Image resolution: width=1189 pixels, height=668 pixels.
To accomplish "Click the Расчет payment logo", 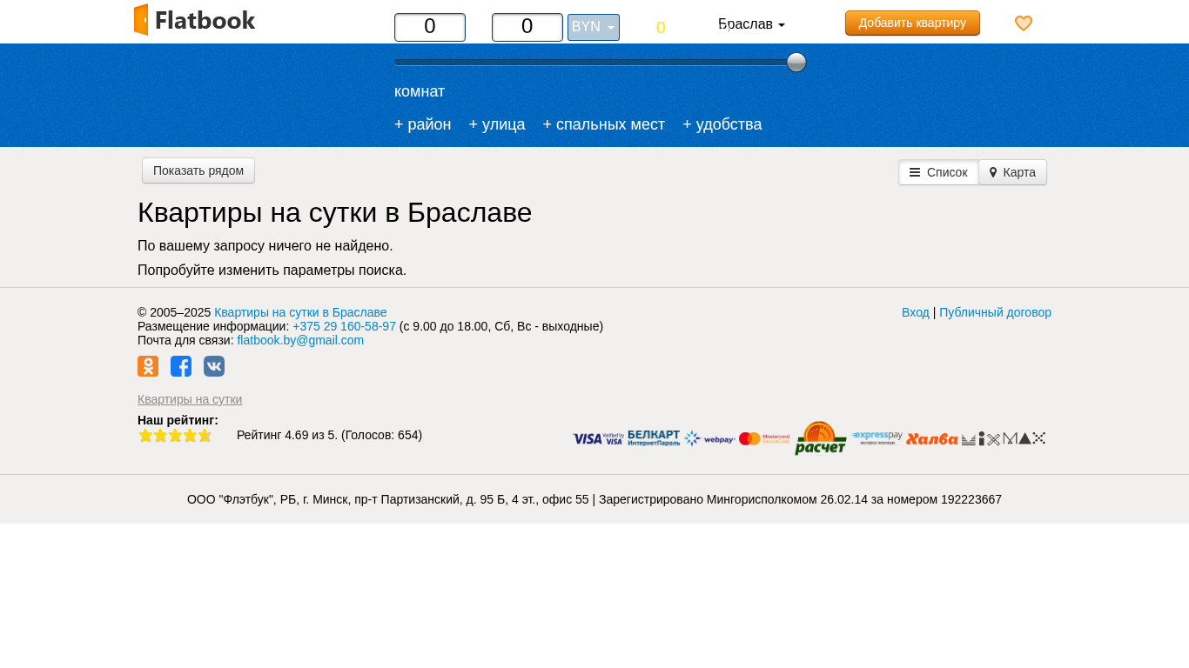I will pos(820,438).
